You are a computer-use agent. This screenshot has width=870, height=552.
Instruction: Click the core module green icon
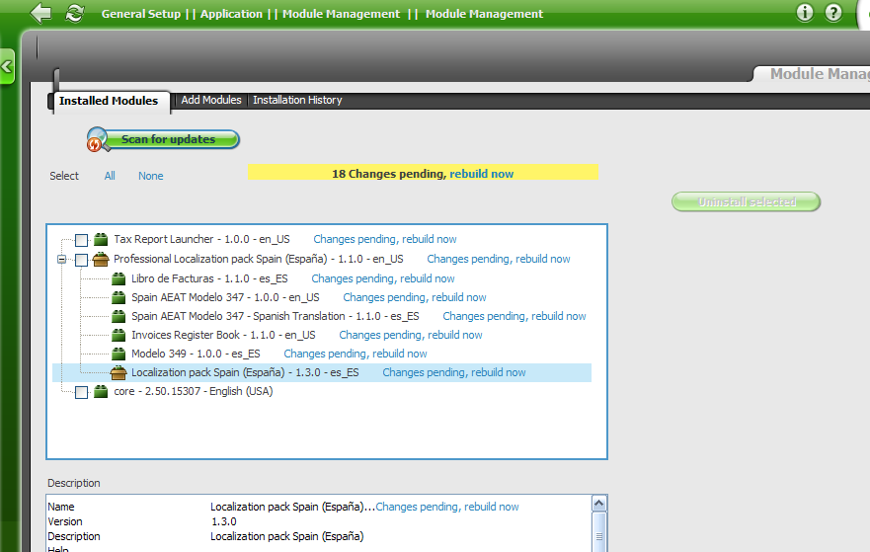click(101, 392)
